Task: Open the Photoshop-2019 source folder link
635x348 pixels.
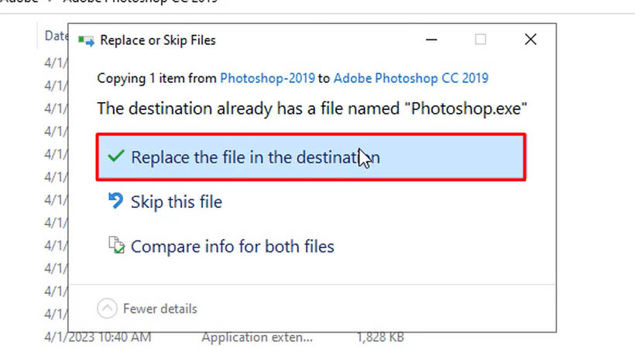Action: pyautogui.click(x=266, y=78)
